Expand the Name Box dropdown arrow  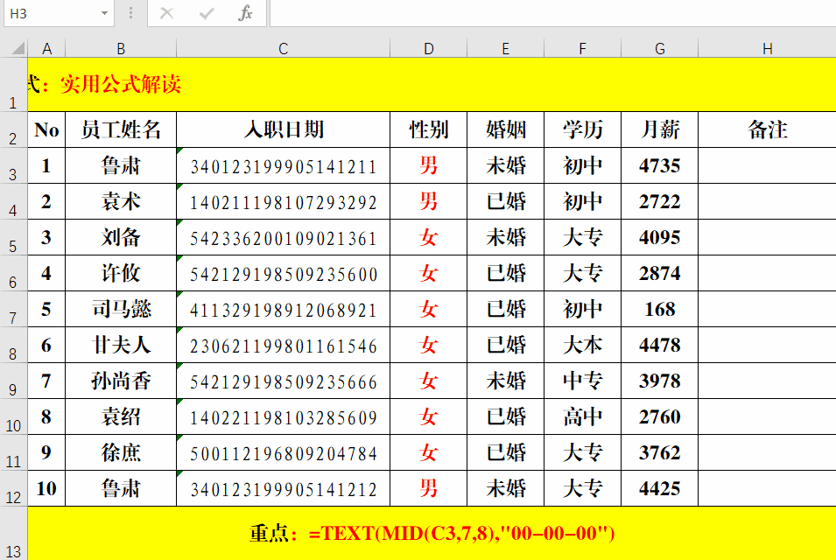(104, 13)
